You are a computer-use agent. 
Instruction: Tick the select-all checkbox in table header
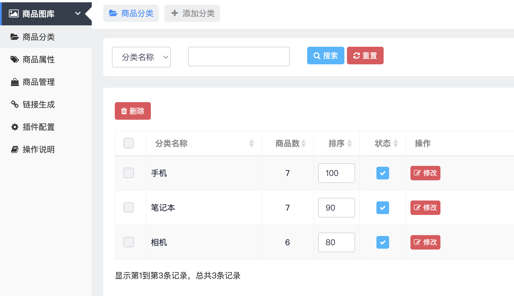(129, 143)
